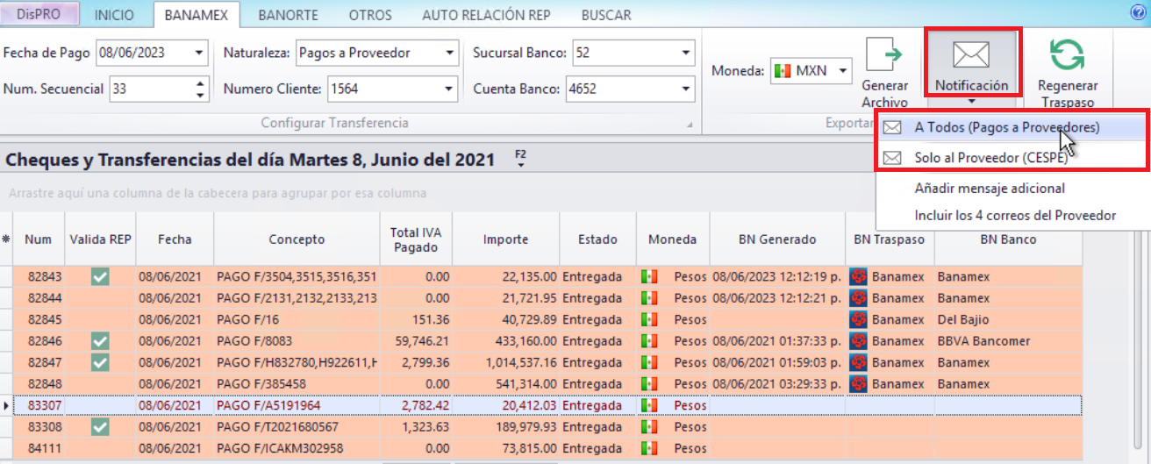Toggle Valida REP checkbox for row 83308
1151x464 pixels.
point(101,426)
